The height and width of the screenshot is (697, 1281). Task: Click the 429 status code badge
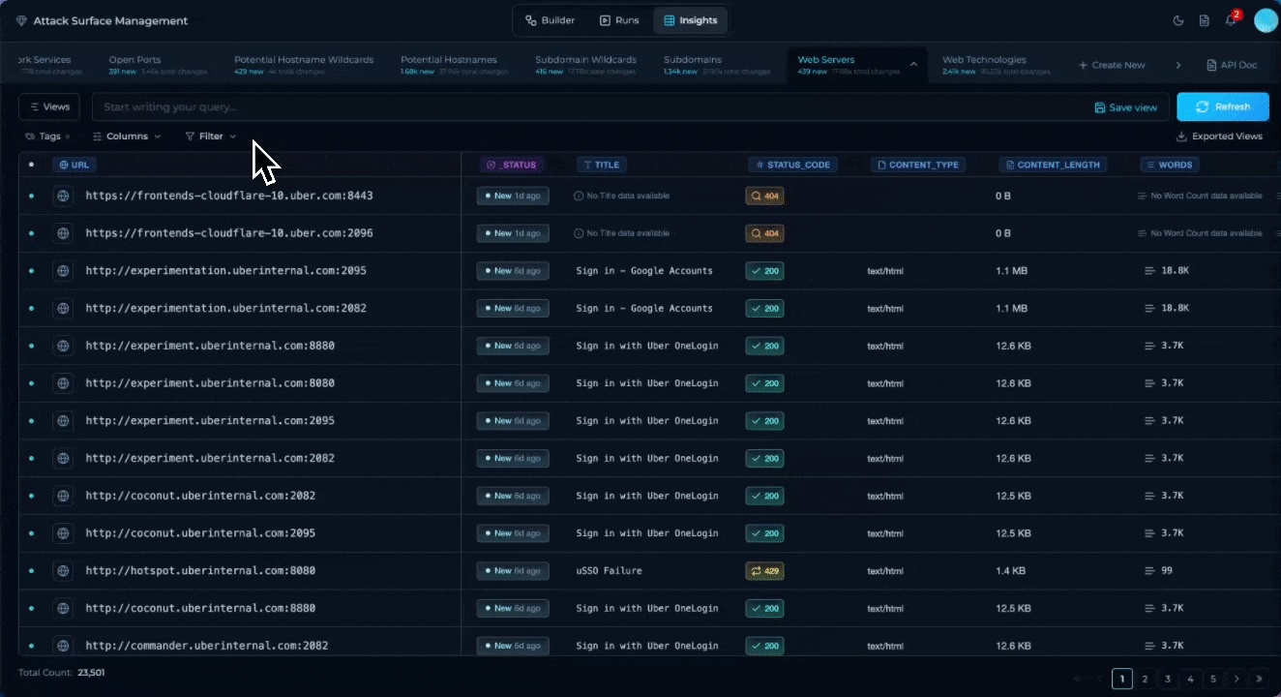coord(764,571)
